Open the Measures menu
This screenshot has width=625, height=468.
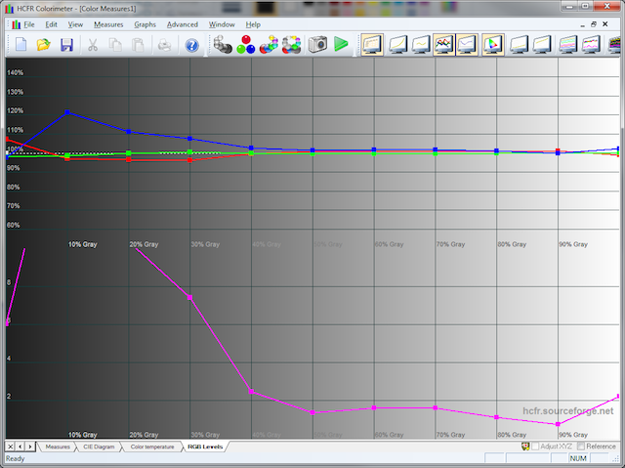(x=108, y=24)
